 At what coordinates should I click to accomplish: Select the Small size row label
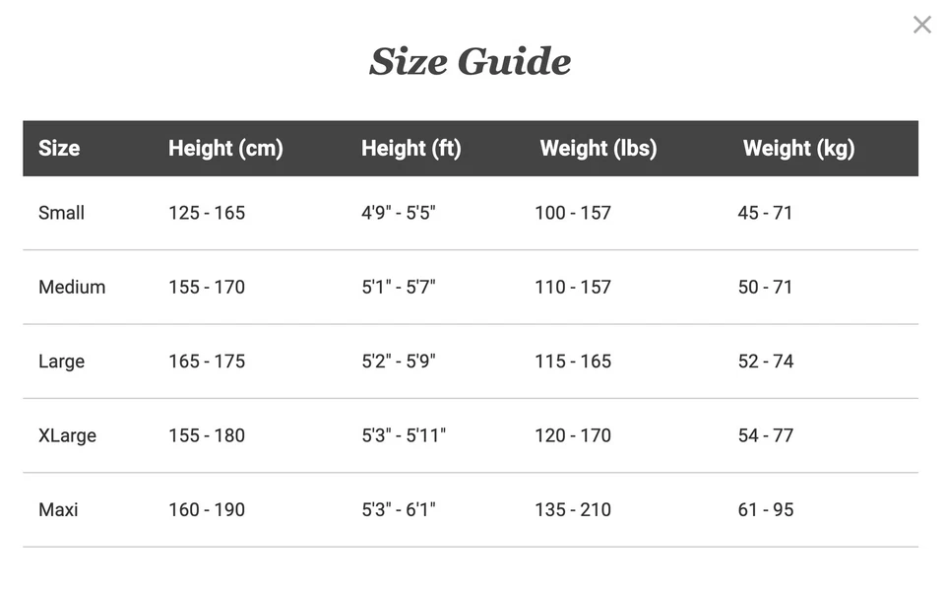(61, 213)
